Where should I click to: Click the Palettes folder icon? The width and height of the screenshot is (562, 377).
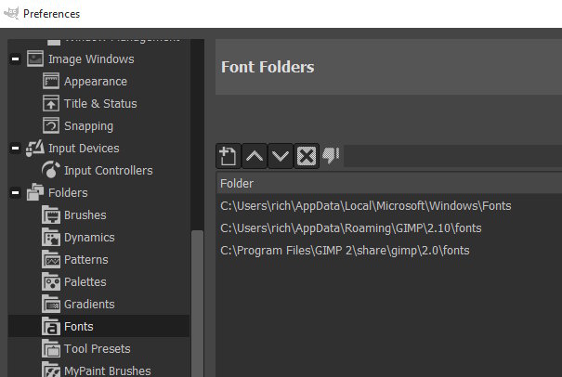tap(51, 281)
